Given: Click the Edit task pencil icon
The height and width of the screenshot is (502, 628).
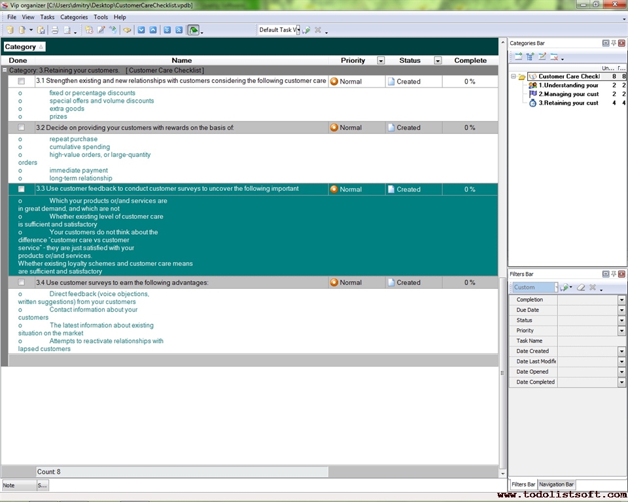Looking at the screenshot, I should 101,30.
